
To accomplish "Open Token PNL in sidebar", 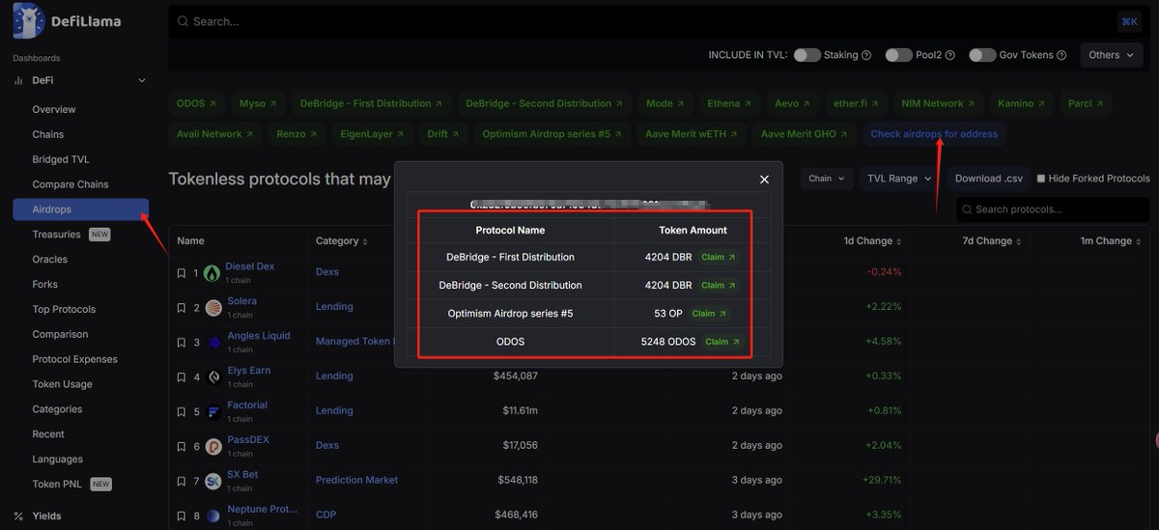I will [59, 484].
